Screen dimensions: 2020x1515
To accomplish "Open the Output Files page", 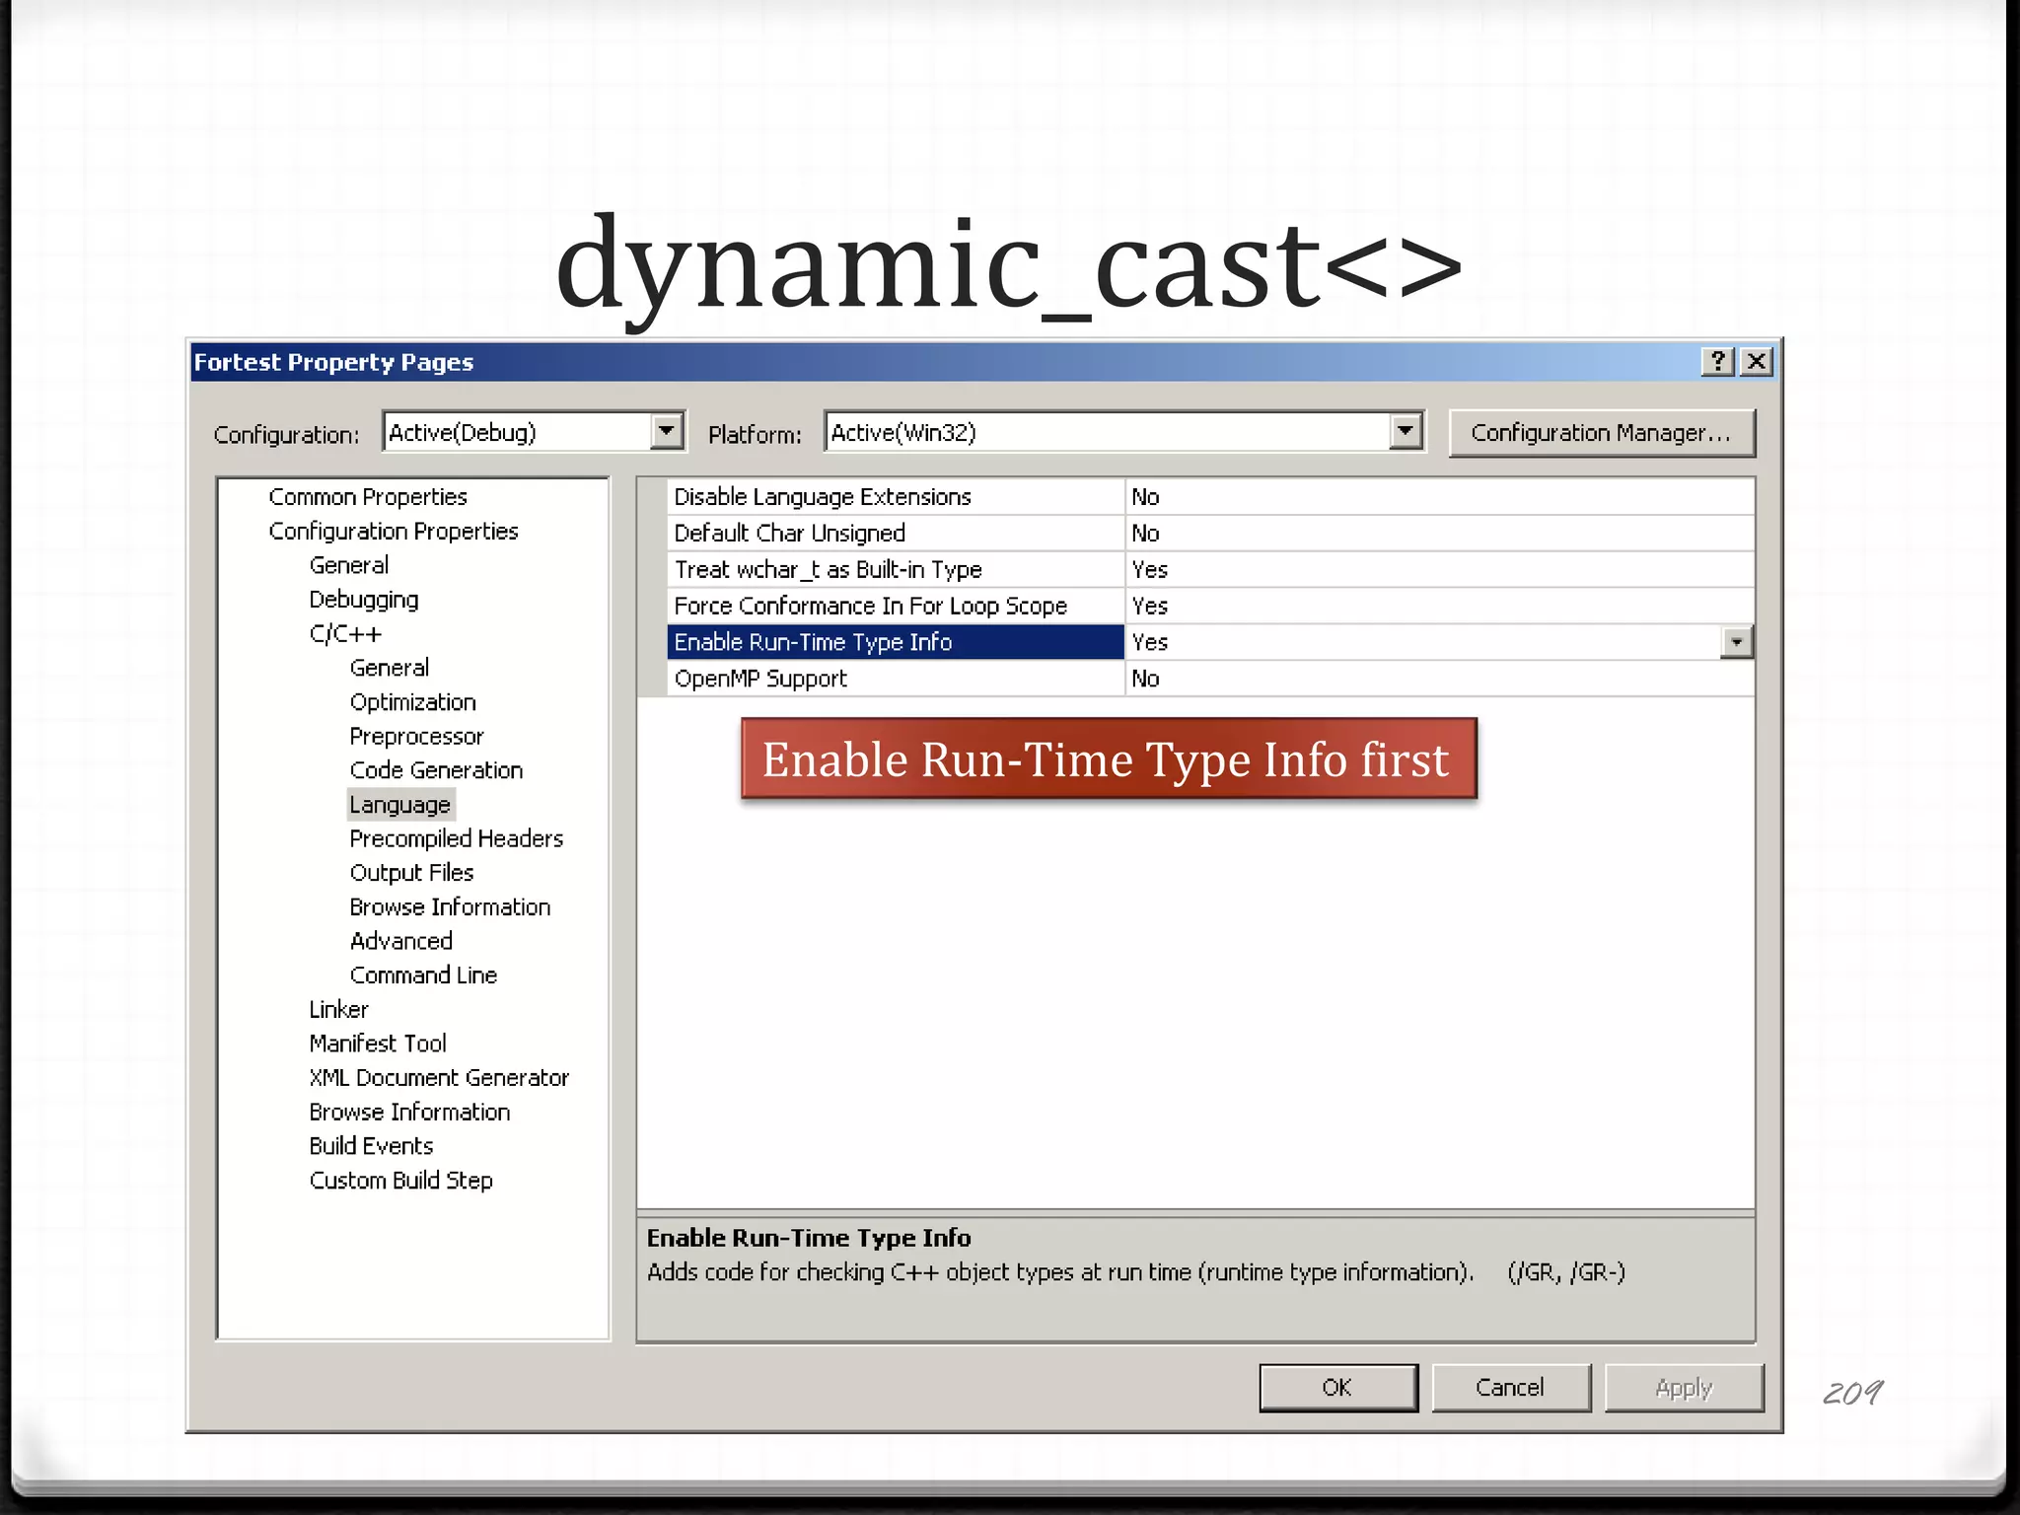I will coord(412,873).
